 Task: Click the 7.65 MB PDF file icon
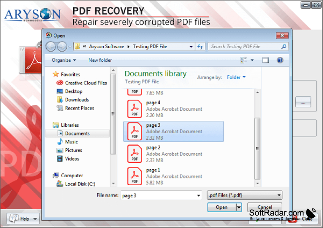[134, 92]
